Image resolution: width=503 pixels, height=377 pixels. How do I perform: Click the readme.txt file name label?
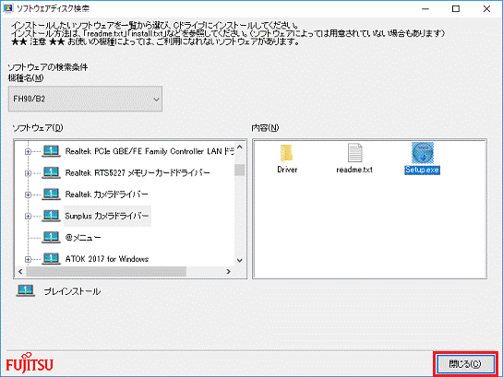tap(354, 170)
